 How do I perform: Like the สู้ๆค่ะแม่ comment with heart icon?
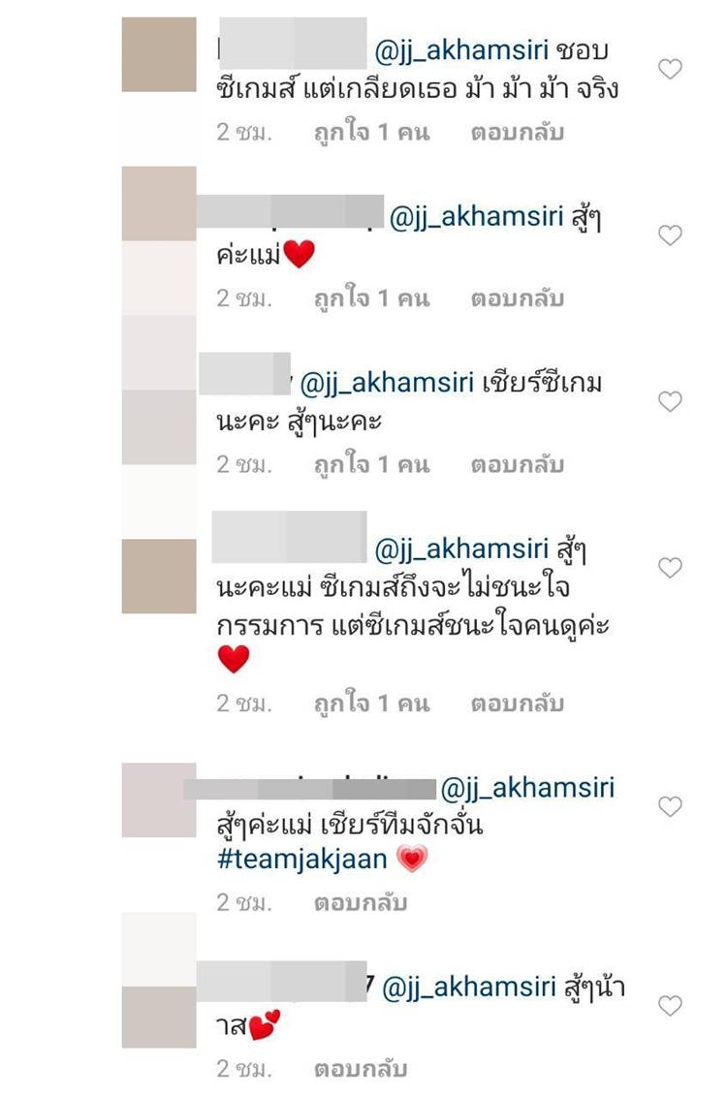670,235
